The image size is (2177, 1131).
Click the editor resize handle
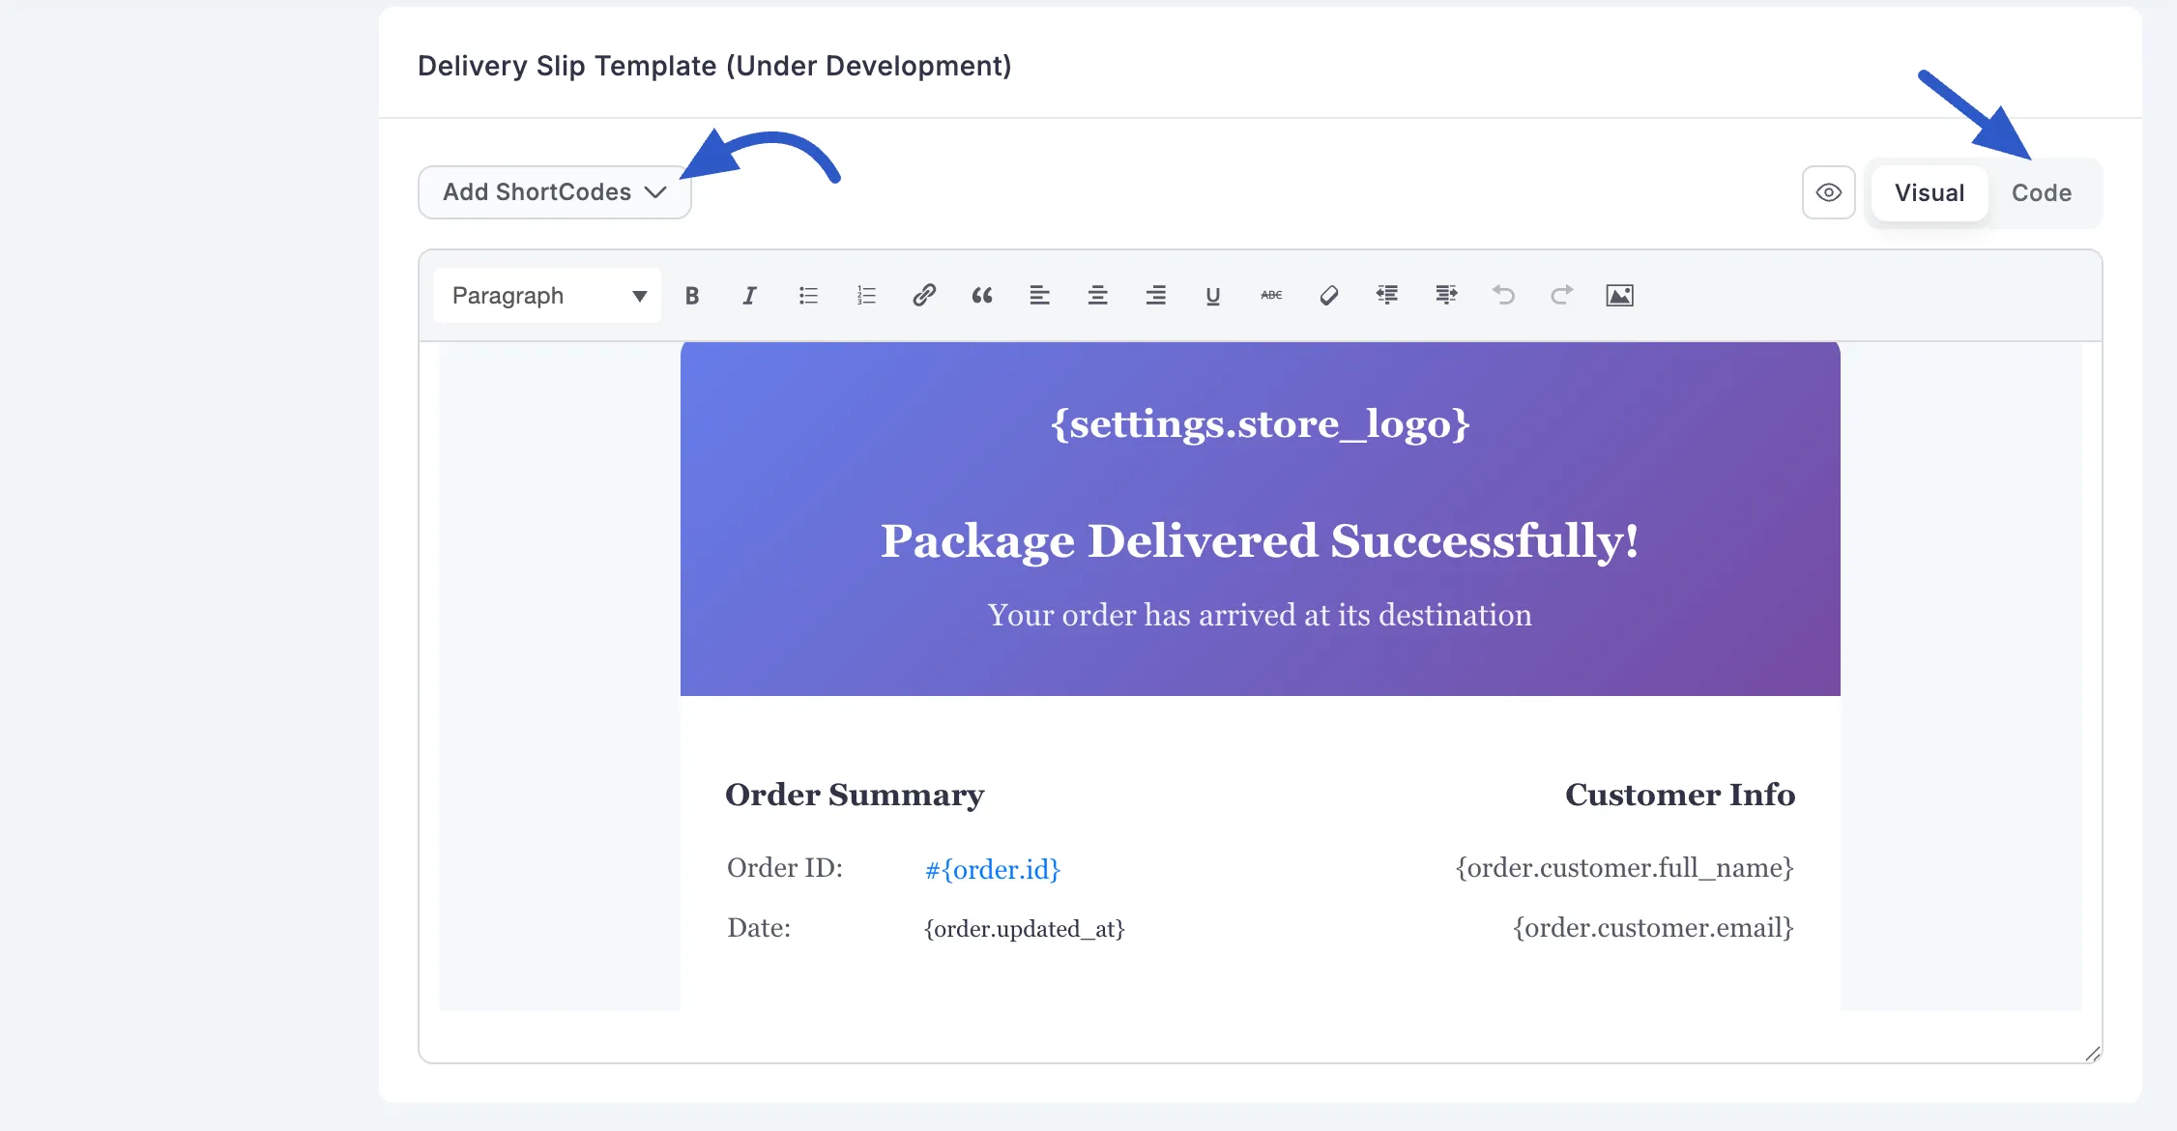coord(2092,1054)
